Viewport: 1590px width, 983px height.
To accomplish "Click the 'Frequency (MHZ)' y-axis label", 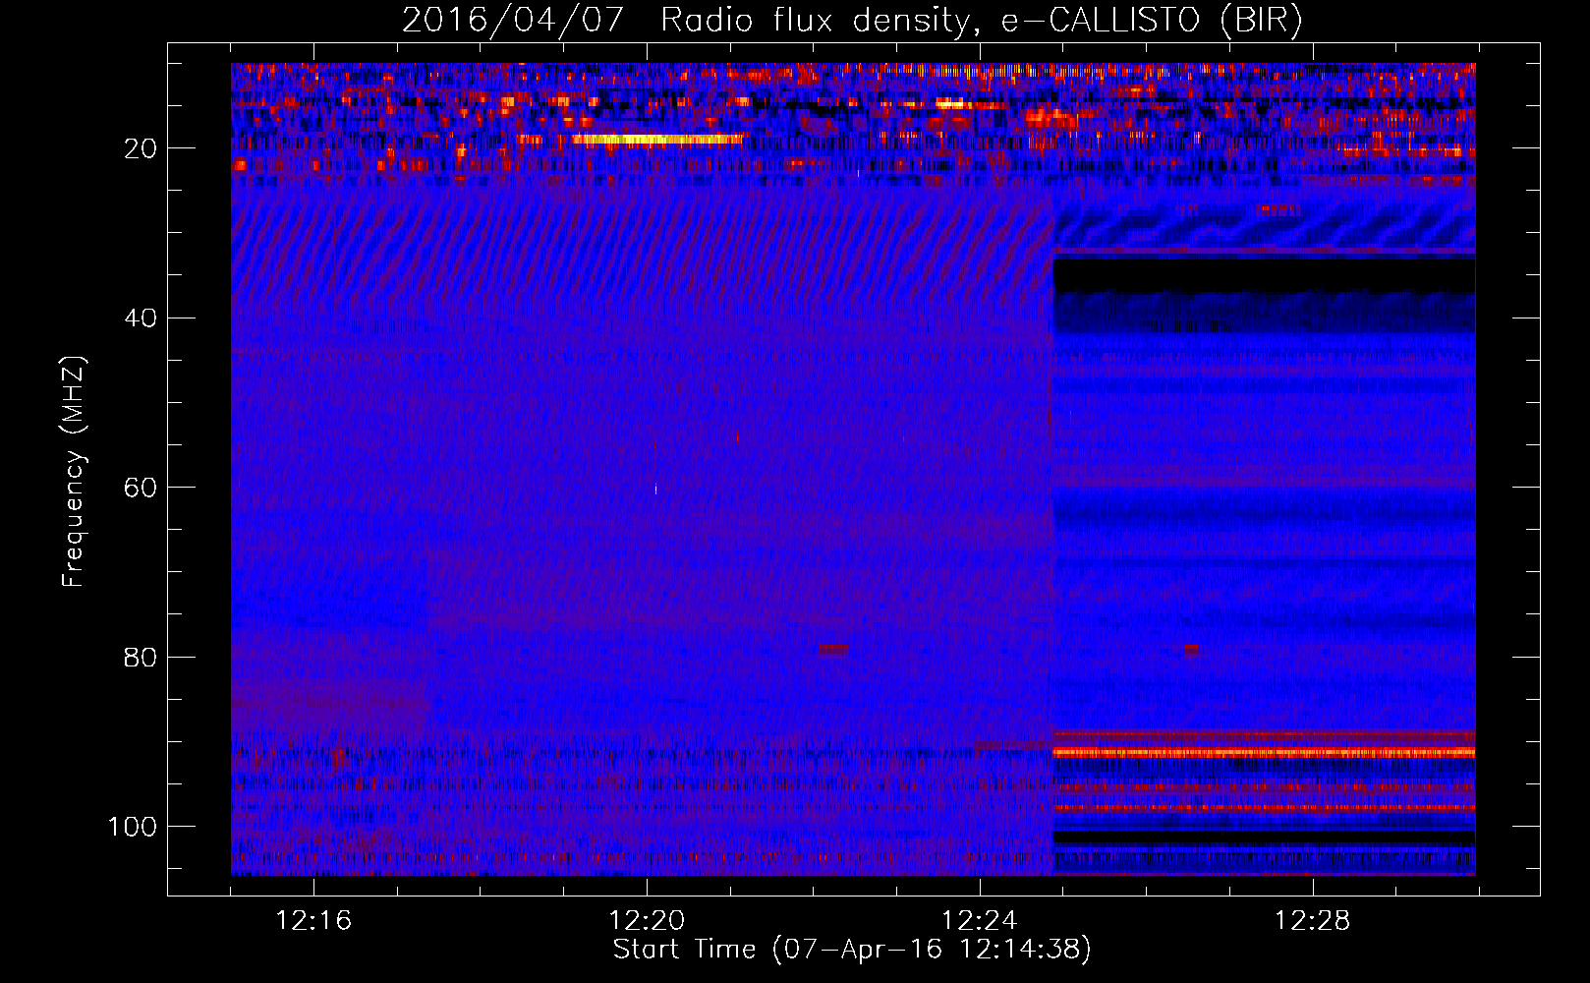I will click(74, 471).
